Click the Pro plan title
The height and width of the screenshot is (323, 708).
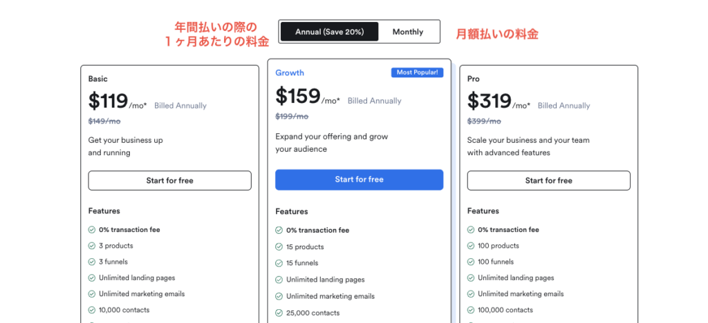point(473,79)
